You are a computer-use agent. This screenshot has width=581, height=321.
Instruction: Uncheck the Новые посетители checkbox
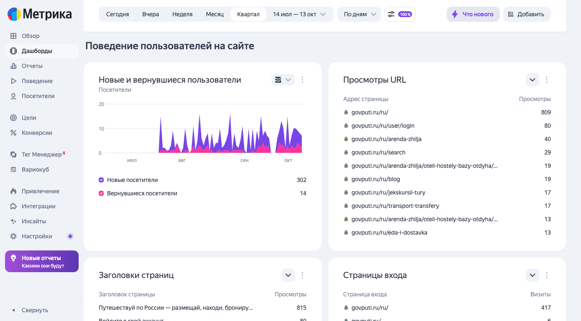point(101,180)
